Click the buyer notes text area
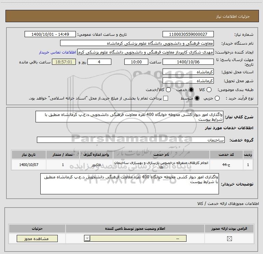 coord(129,184)
